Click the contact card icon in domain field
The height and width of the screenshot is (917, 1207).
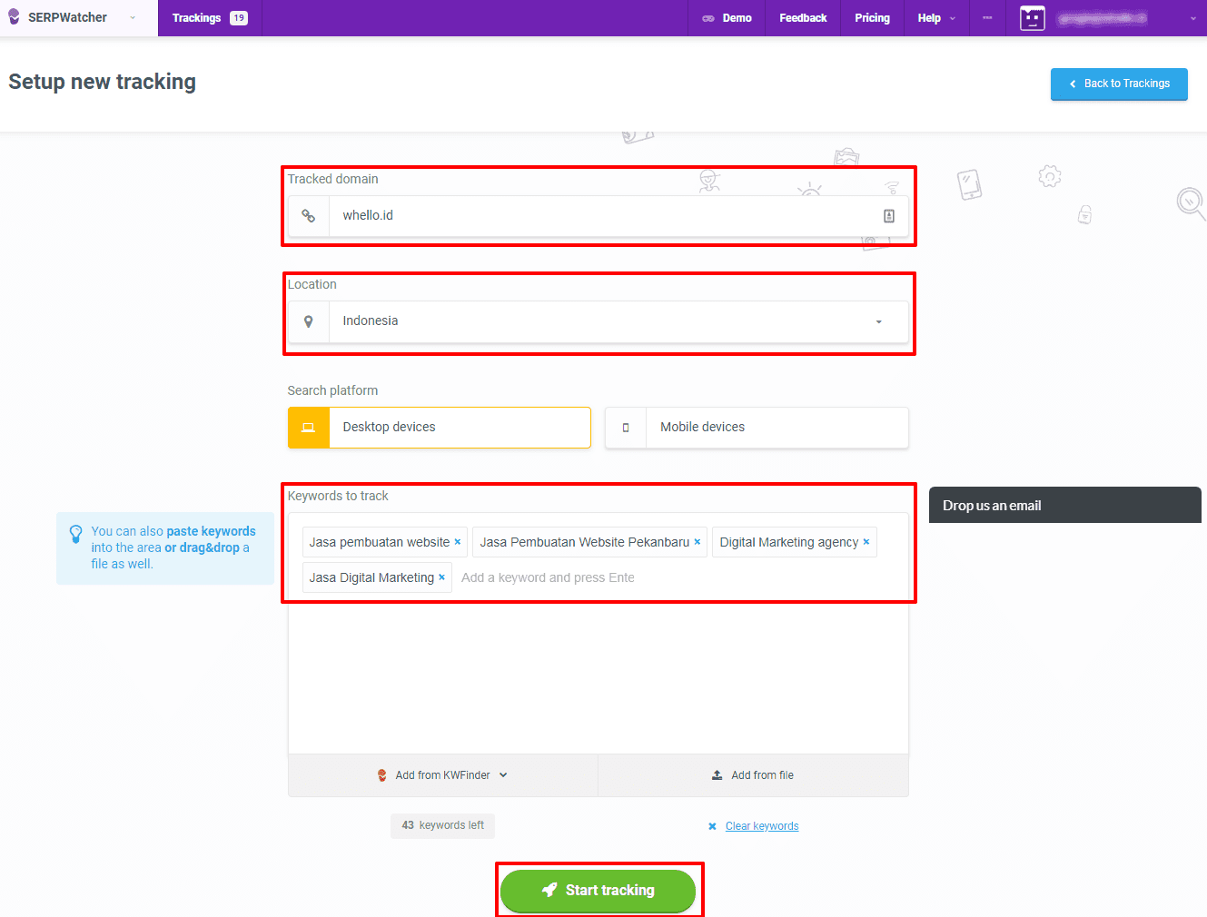tap(888, 216)
